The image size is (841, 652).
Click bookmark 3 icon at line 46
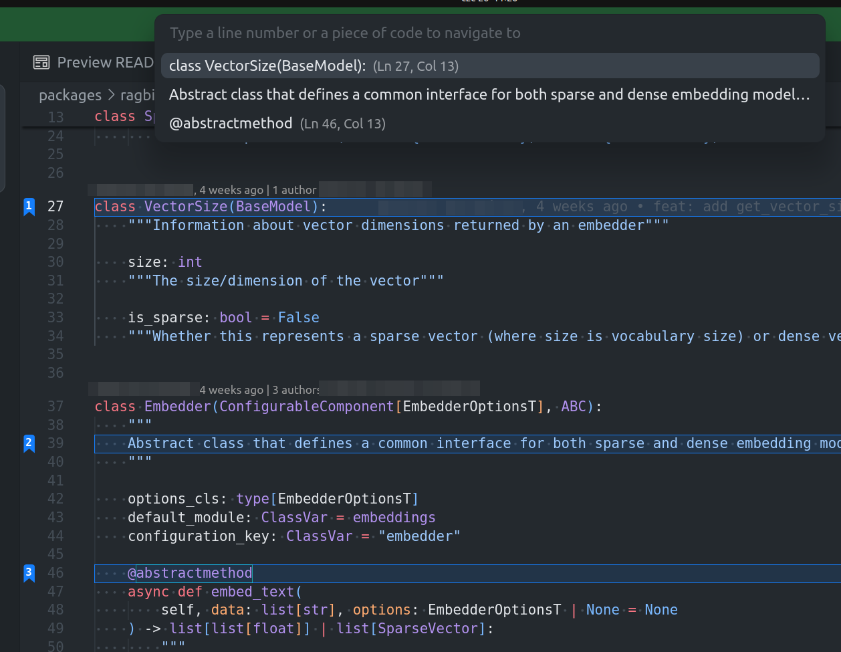29,573
